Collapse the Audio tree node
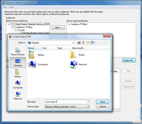The height and width of the screenshot is (124, 142). 15,30
